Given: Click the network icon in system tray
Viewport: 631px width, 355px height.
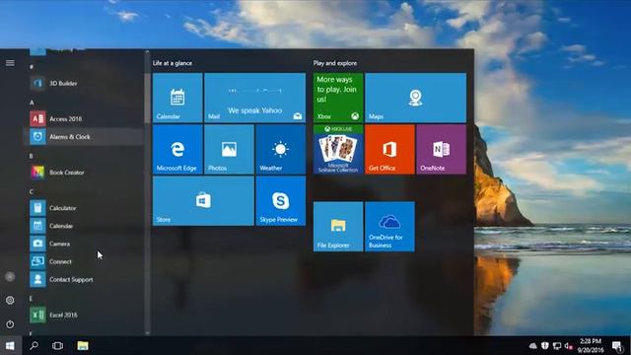Looking at the screenshot, I should [x=557, y=346].
